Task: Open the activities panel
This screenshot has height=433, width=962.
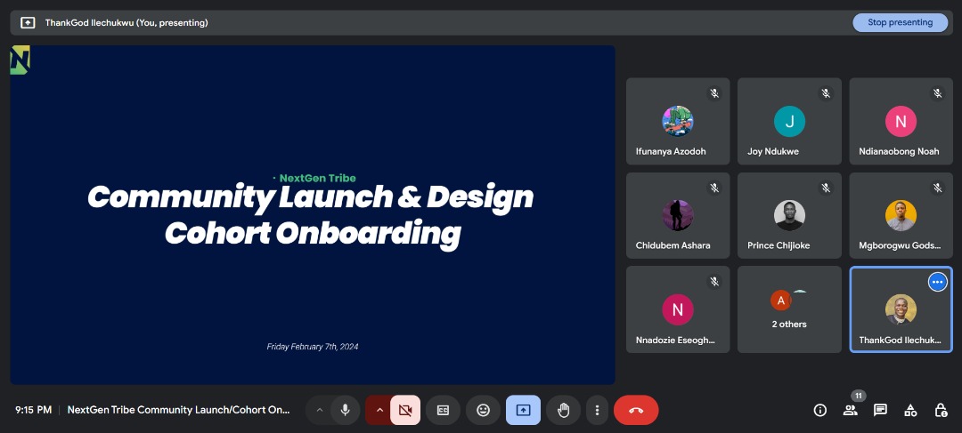Action: (910, 411)
